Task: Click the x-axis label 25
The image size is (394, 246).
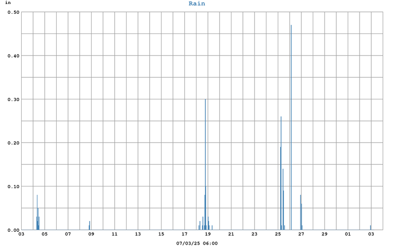Action: point(278,234)
